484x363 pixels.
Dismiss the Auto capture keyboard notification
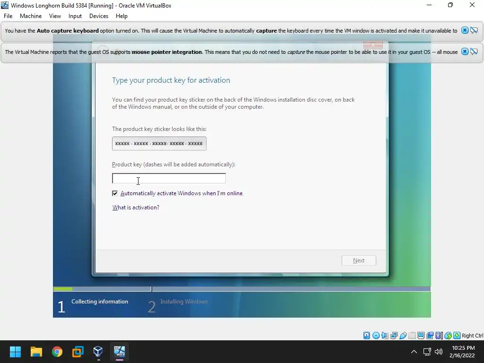tap(465, 30)
